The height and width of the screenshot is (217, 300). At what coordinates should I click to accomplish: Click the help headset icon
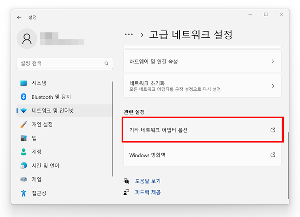[x=126, y=181]
